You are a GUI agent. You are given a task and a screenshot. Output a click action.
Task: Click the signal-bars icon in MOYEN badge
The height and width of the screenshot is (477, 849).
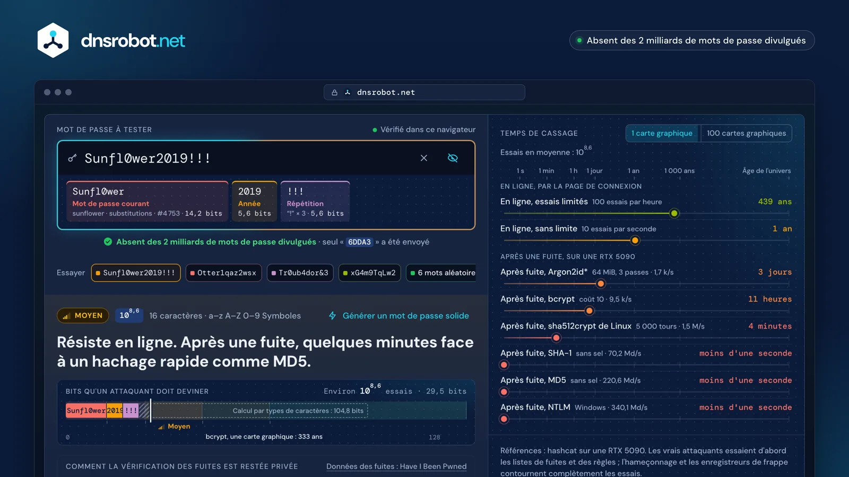point(66,316)
